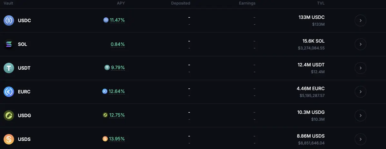Click small EURC reward icon beside 12.64%
The width and height of the screenshot is (386, 149).
[105, 91]
